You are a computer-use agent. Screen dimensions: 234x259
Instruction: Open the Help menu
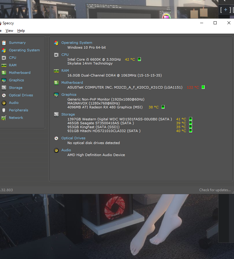(x=21, y=31)
